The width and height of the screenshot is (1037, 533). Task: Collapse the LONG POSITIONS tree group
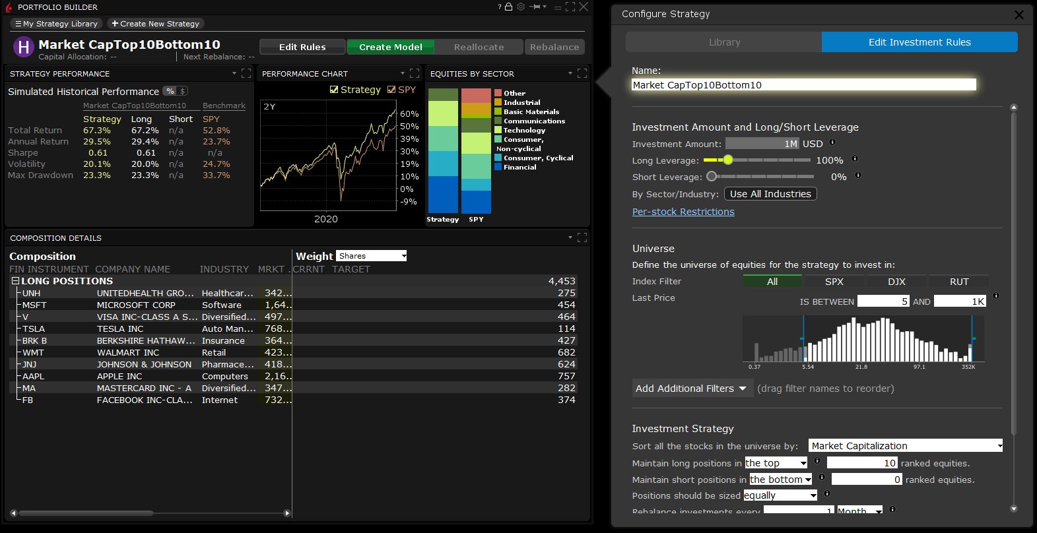pyautogui.click(x=15, y=281)
